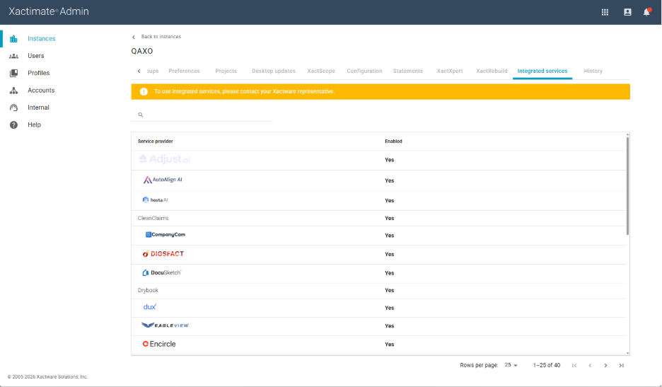The image size is (662, 387).
Task: Click the Xactimate Admin header title
Action: 49,11
